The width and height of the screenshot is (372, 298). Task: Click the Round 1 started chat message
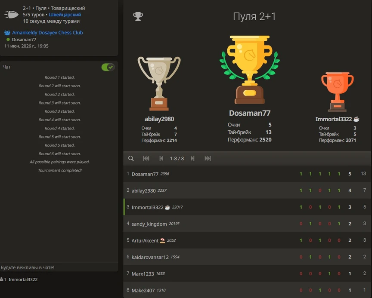pos(59,77)
